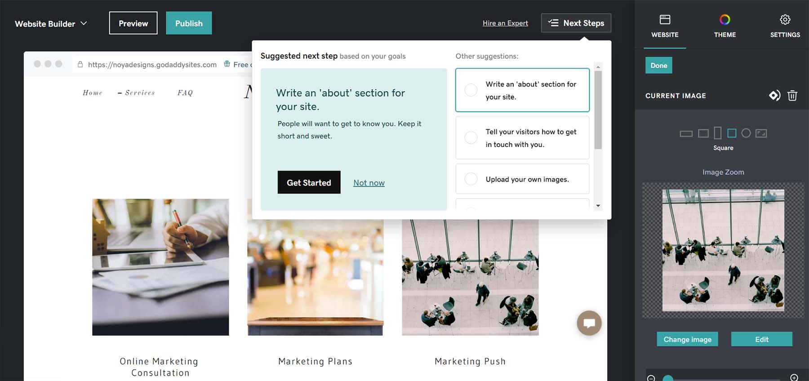809x381 pixels.
Task: Select the 'Write an about section' radio button
Action: [x=471, y=90]
